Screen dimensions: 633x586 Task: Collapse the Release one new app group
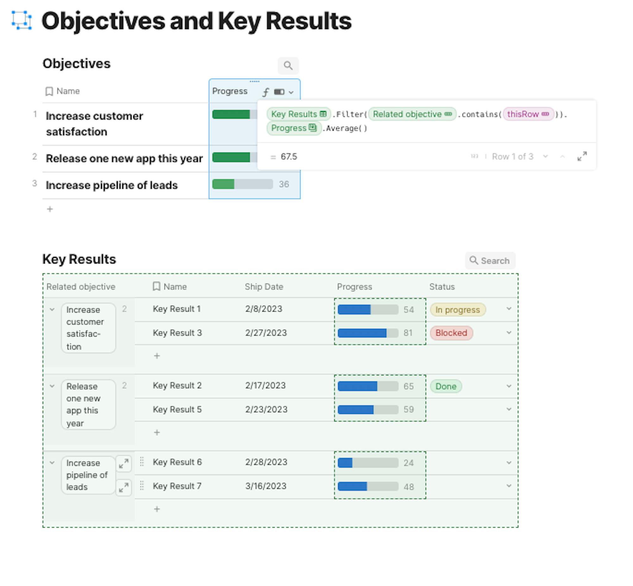click(52, 386)
